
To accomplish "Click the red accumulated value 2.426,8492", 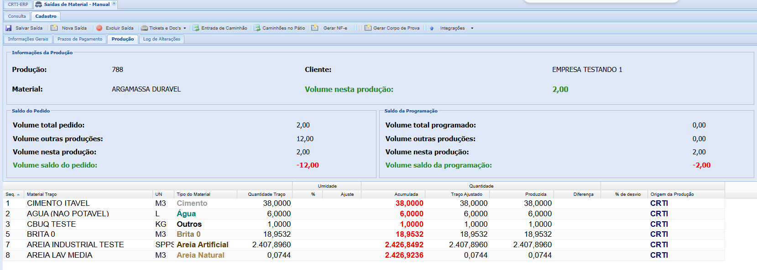I will (404, 245).
